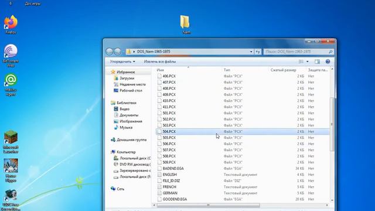Screen dimensions: 375x211
Task: Click horizontal scrollbar left arrow
Action: point(154,205)
